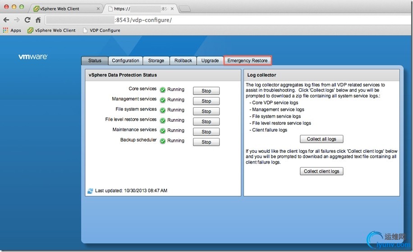Go to the browser home icon
The width and height of the screenshot is (413, 252).
[x=38, y=20]
